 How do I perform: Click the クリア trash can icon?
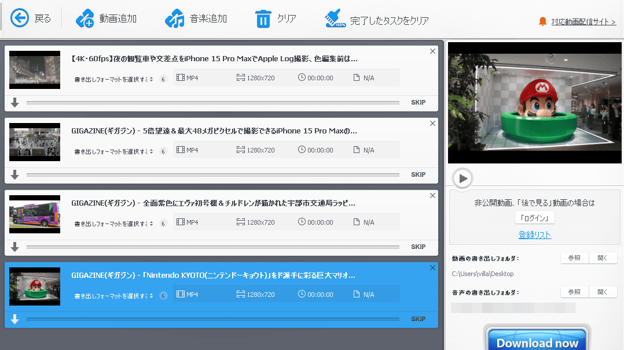tap(263, 19)
